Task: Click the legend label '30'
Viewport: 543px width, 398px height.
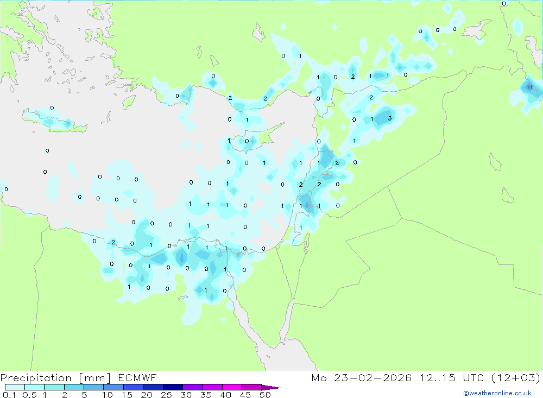Action: coord(186,395)
